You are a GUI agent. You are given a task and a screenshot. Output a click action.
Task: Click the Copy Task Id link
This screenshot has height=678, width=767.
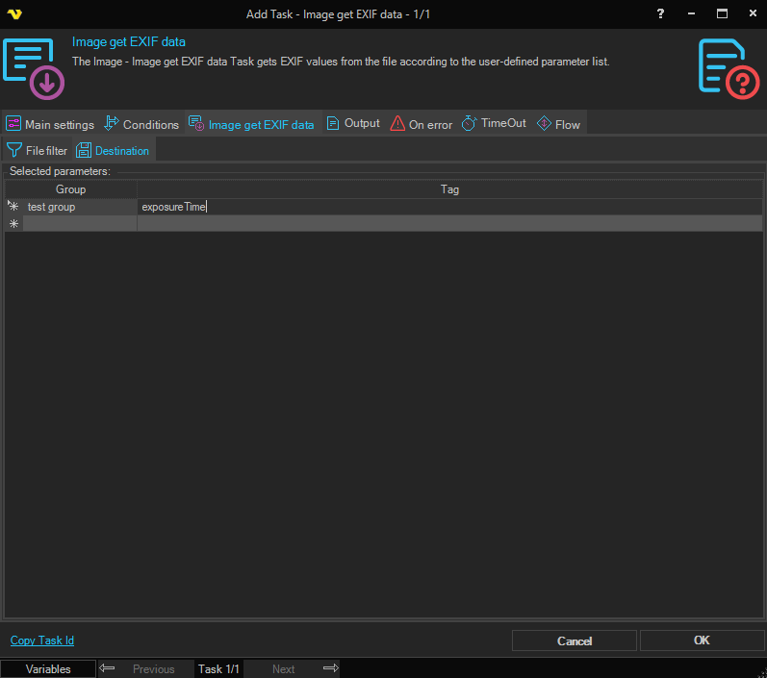coord(42,640)
